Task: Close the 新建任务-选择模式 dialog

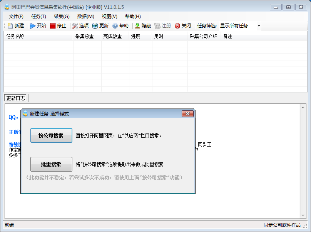Action: (187, 113)
